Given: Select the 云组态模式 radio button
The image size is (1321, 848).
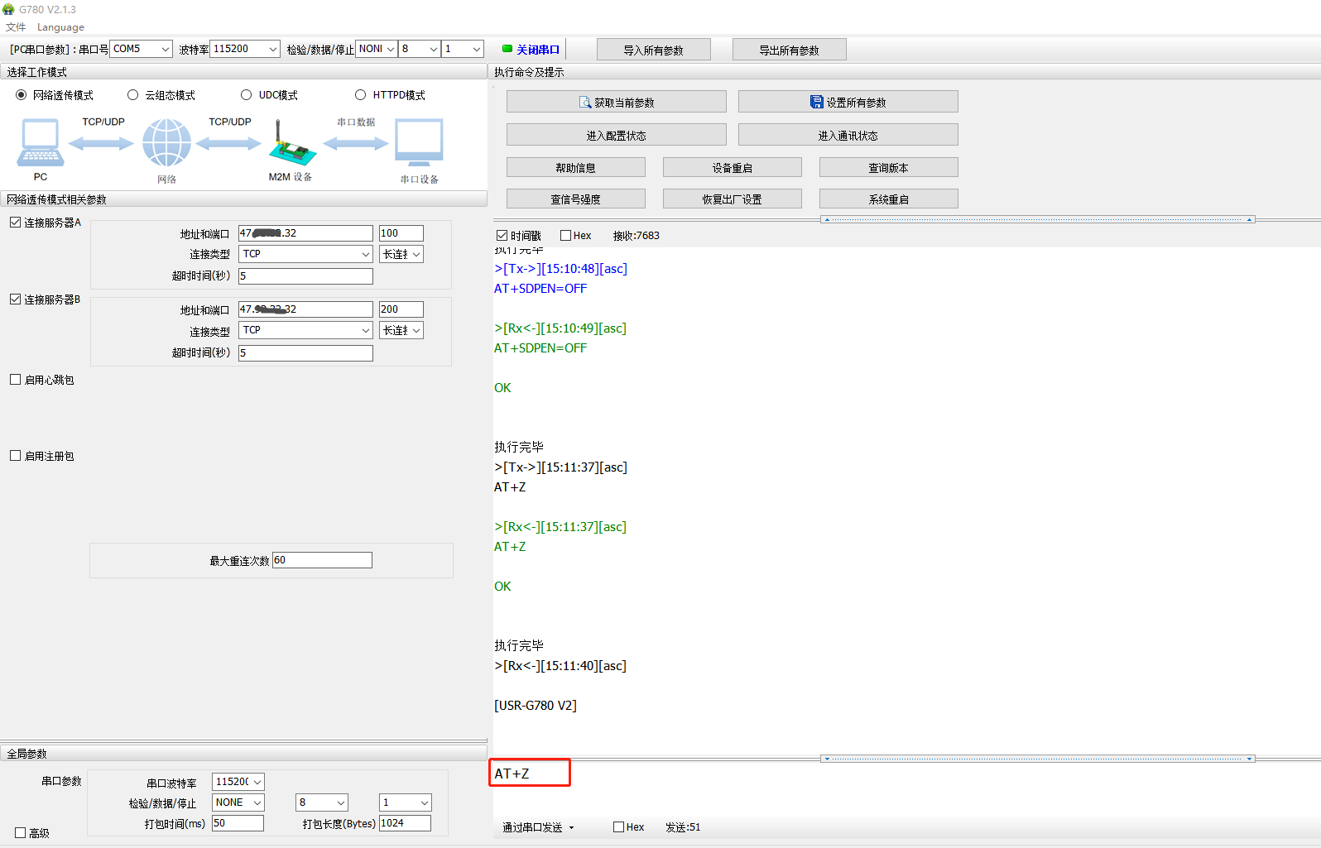Looking at the screenshot, I should (x=132, y=95).
